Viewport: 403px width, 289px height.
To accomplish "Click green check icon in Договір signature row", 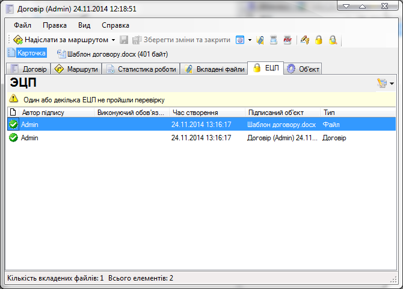I will [13, 138].
